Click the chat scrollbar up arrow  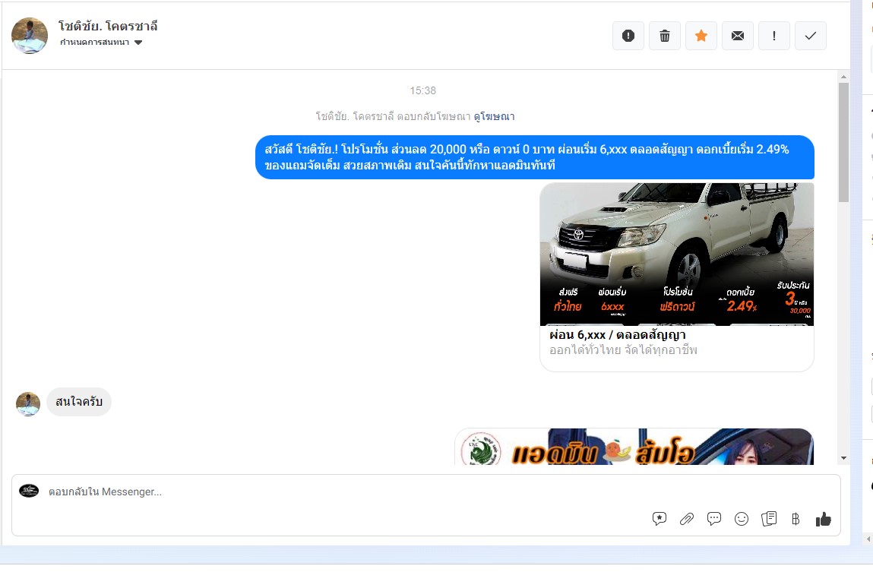click(x=843, y=77)
